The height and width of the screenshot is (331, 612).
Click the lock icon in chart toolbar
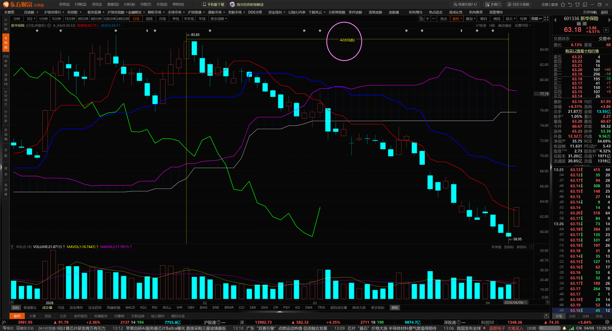[421, 18]
